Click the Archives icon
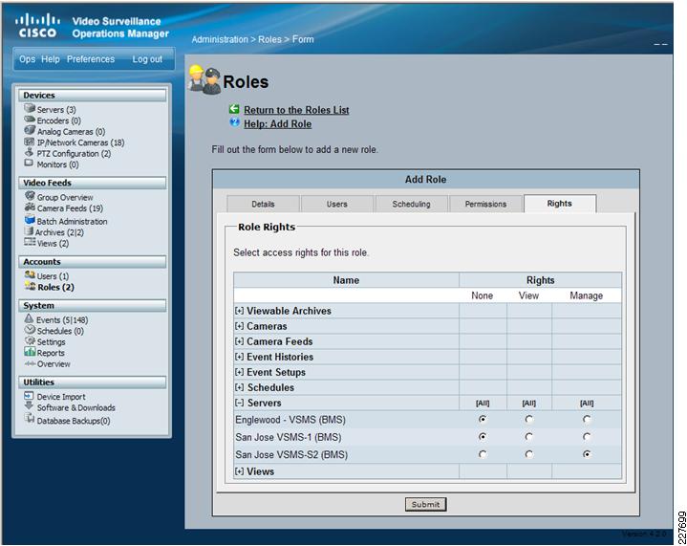The image size is (687, 546). pos(30,230)
